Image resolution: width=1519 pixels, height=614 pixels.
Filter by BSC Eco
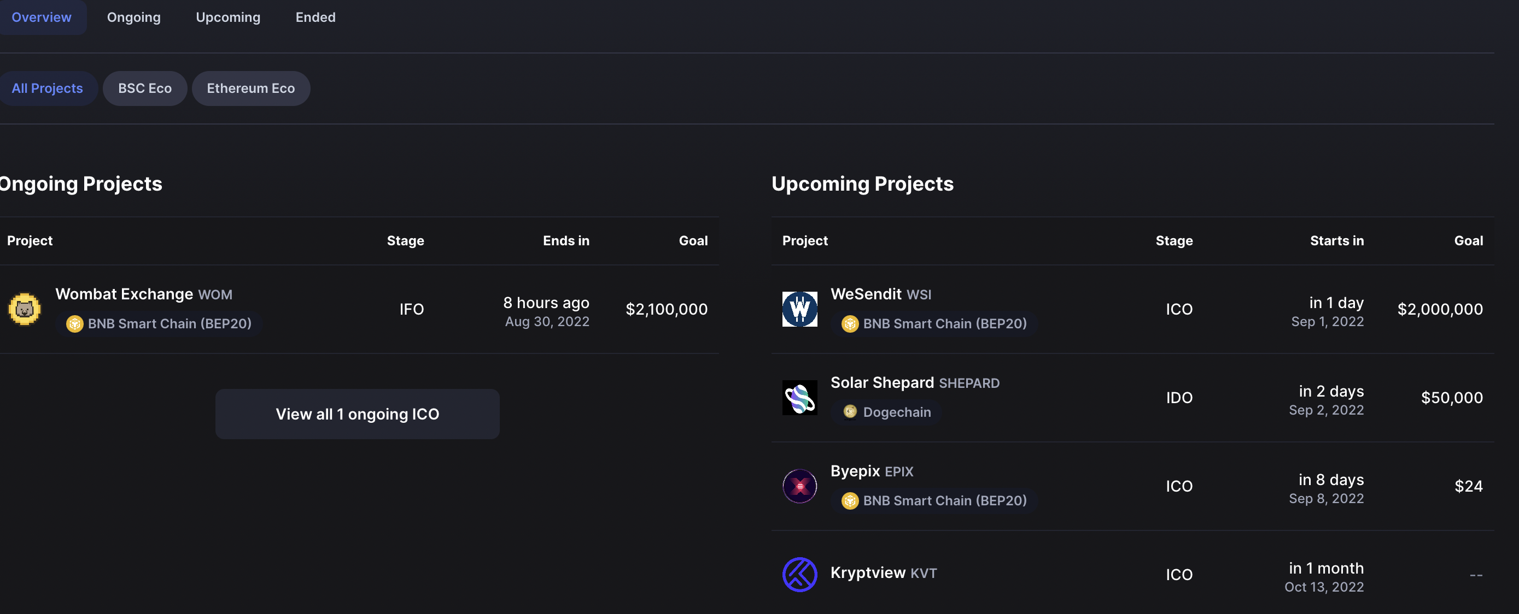[144, 88]
